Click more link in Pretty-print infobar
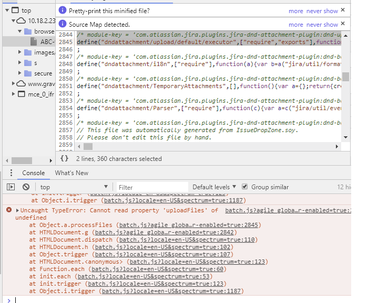 [295, 11]
